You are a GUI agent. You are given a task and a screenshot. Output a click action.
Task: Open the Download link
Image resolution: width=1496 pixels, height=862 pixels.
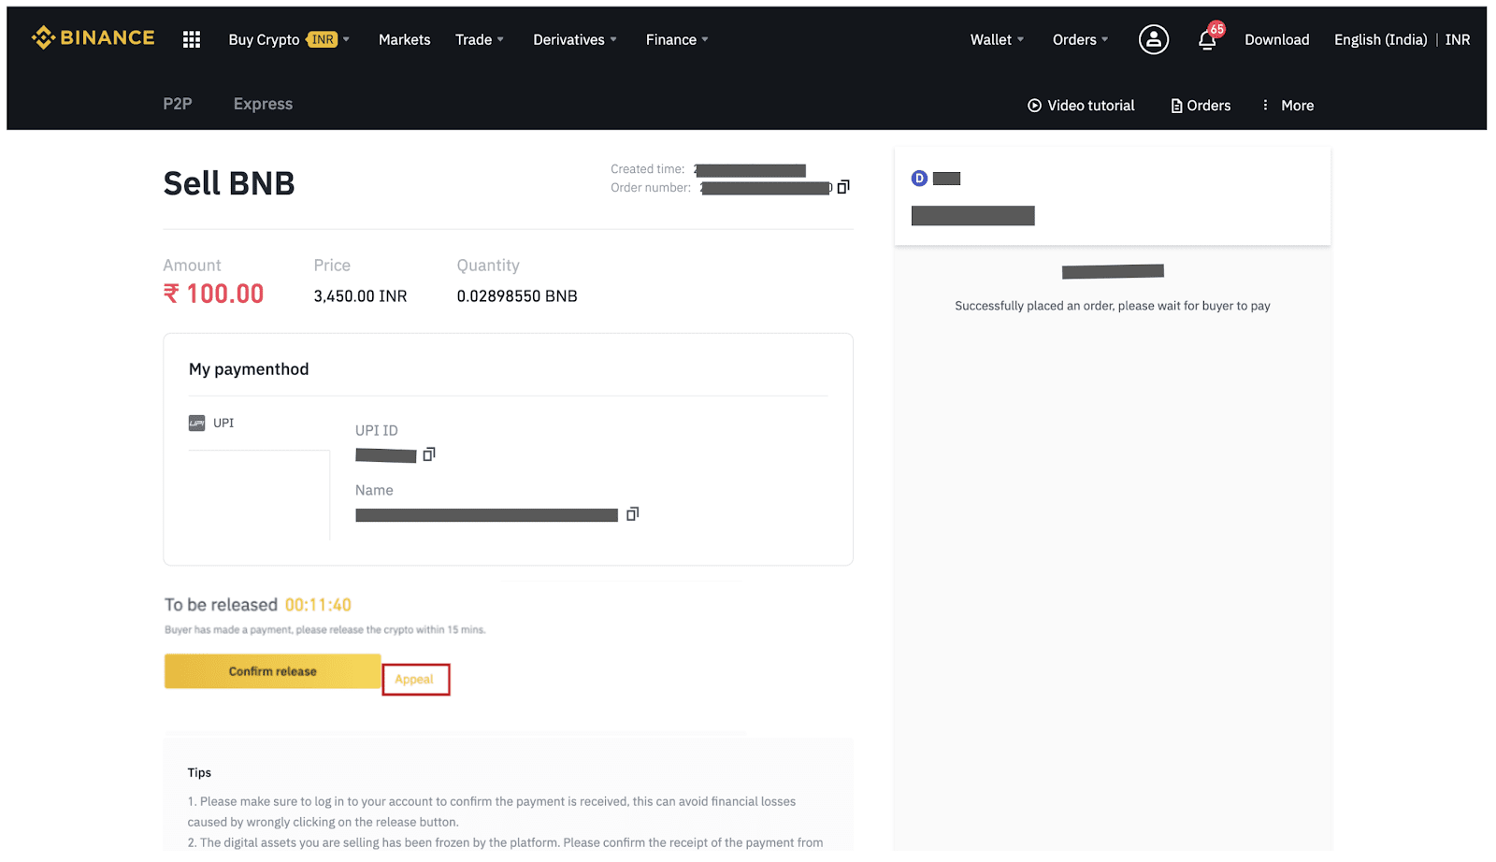pos(1276,39)
